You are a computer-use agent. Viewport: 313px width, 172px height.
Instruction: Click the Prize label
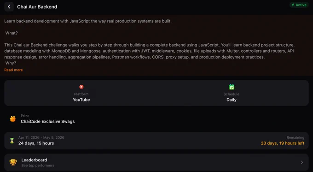[25, 116]
